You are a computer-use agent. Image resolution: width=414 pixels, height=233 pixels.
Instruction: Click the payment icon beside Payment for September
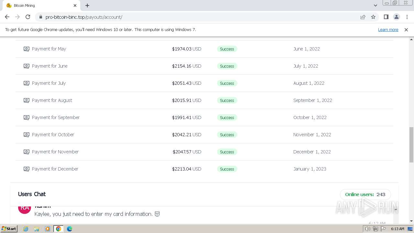point(27,117)
